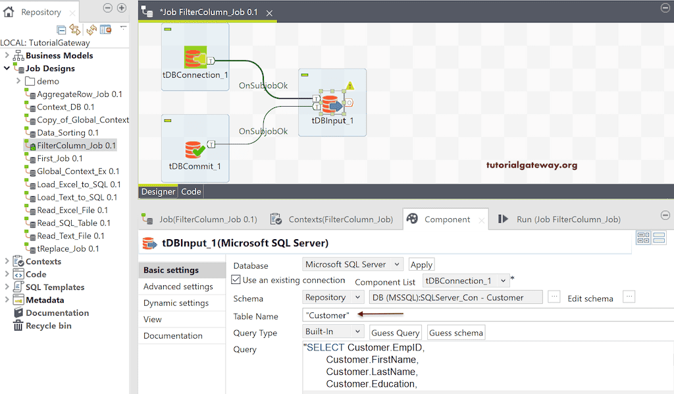Image resolution: width=674 pixels, height=394 pixels.
Task: Open Read_SQL_Table 0.1 job in tree
Action: [x=73, y=223]
